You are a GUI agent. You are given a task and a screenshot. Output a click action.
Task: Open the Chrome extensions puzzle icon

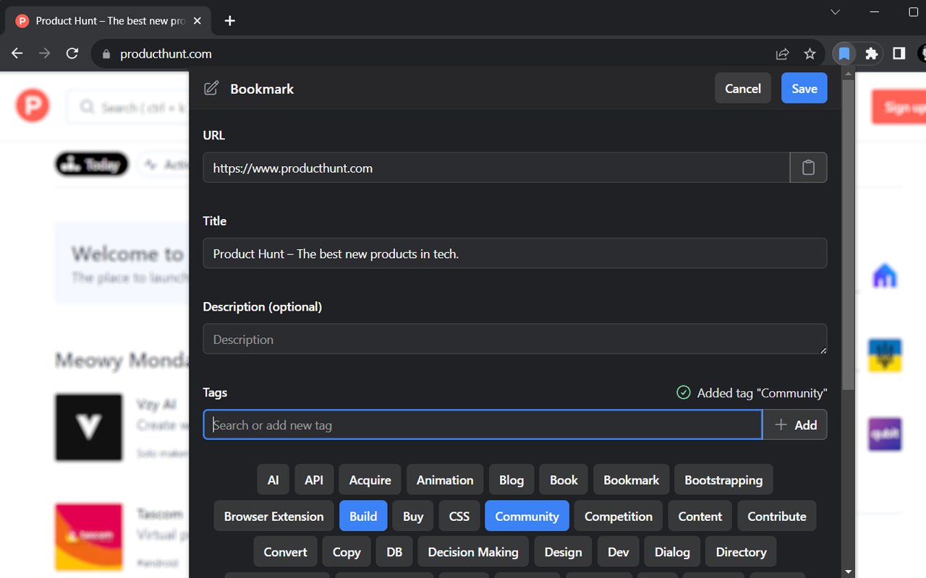[x=872, y=53]
